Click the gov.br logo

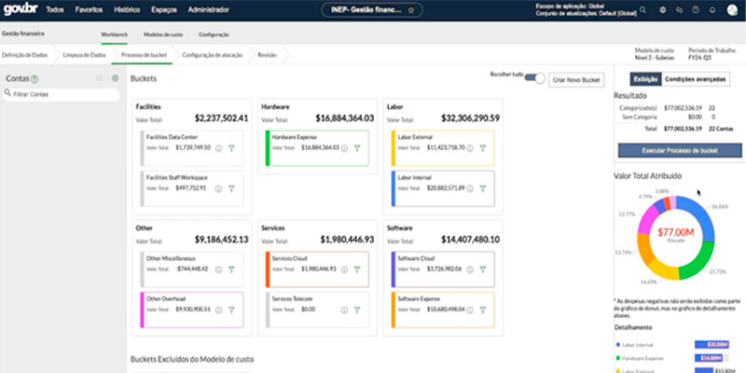click(x=20, y=9)
